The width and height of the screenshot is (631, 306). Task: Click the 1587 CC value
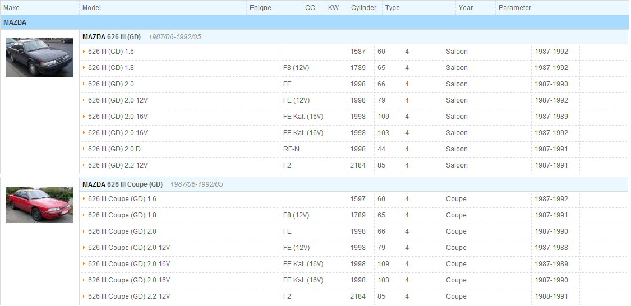358,52
